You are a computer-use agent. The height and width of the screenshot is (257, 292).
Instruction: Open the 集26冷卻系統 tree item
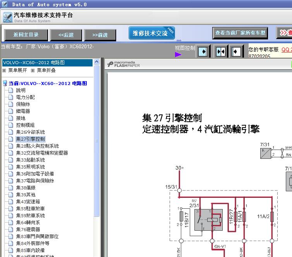[x=30, y=132]
